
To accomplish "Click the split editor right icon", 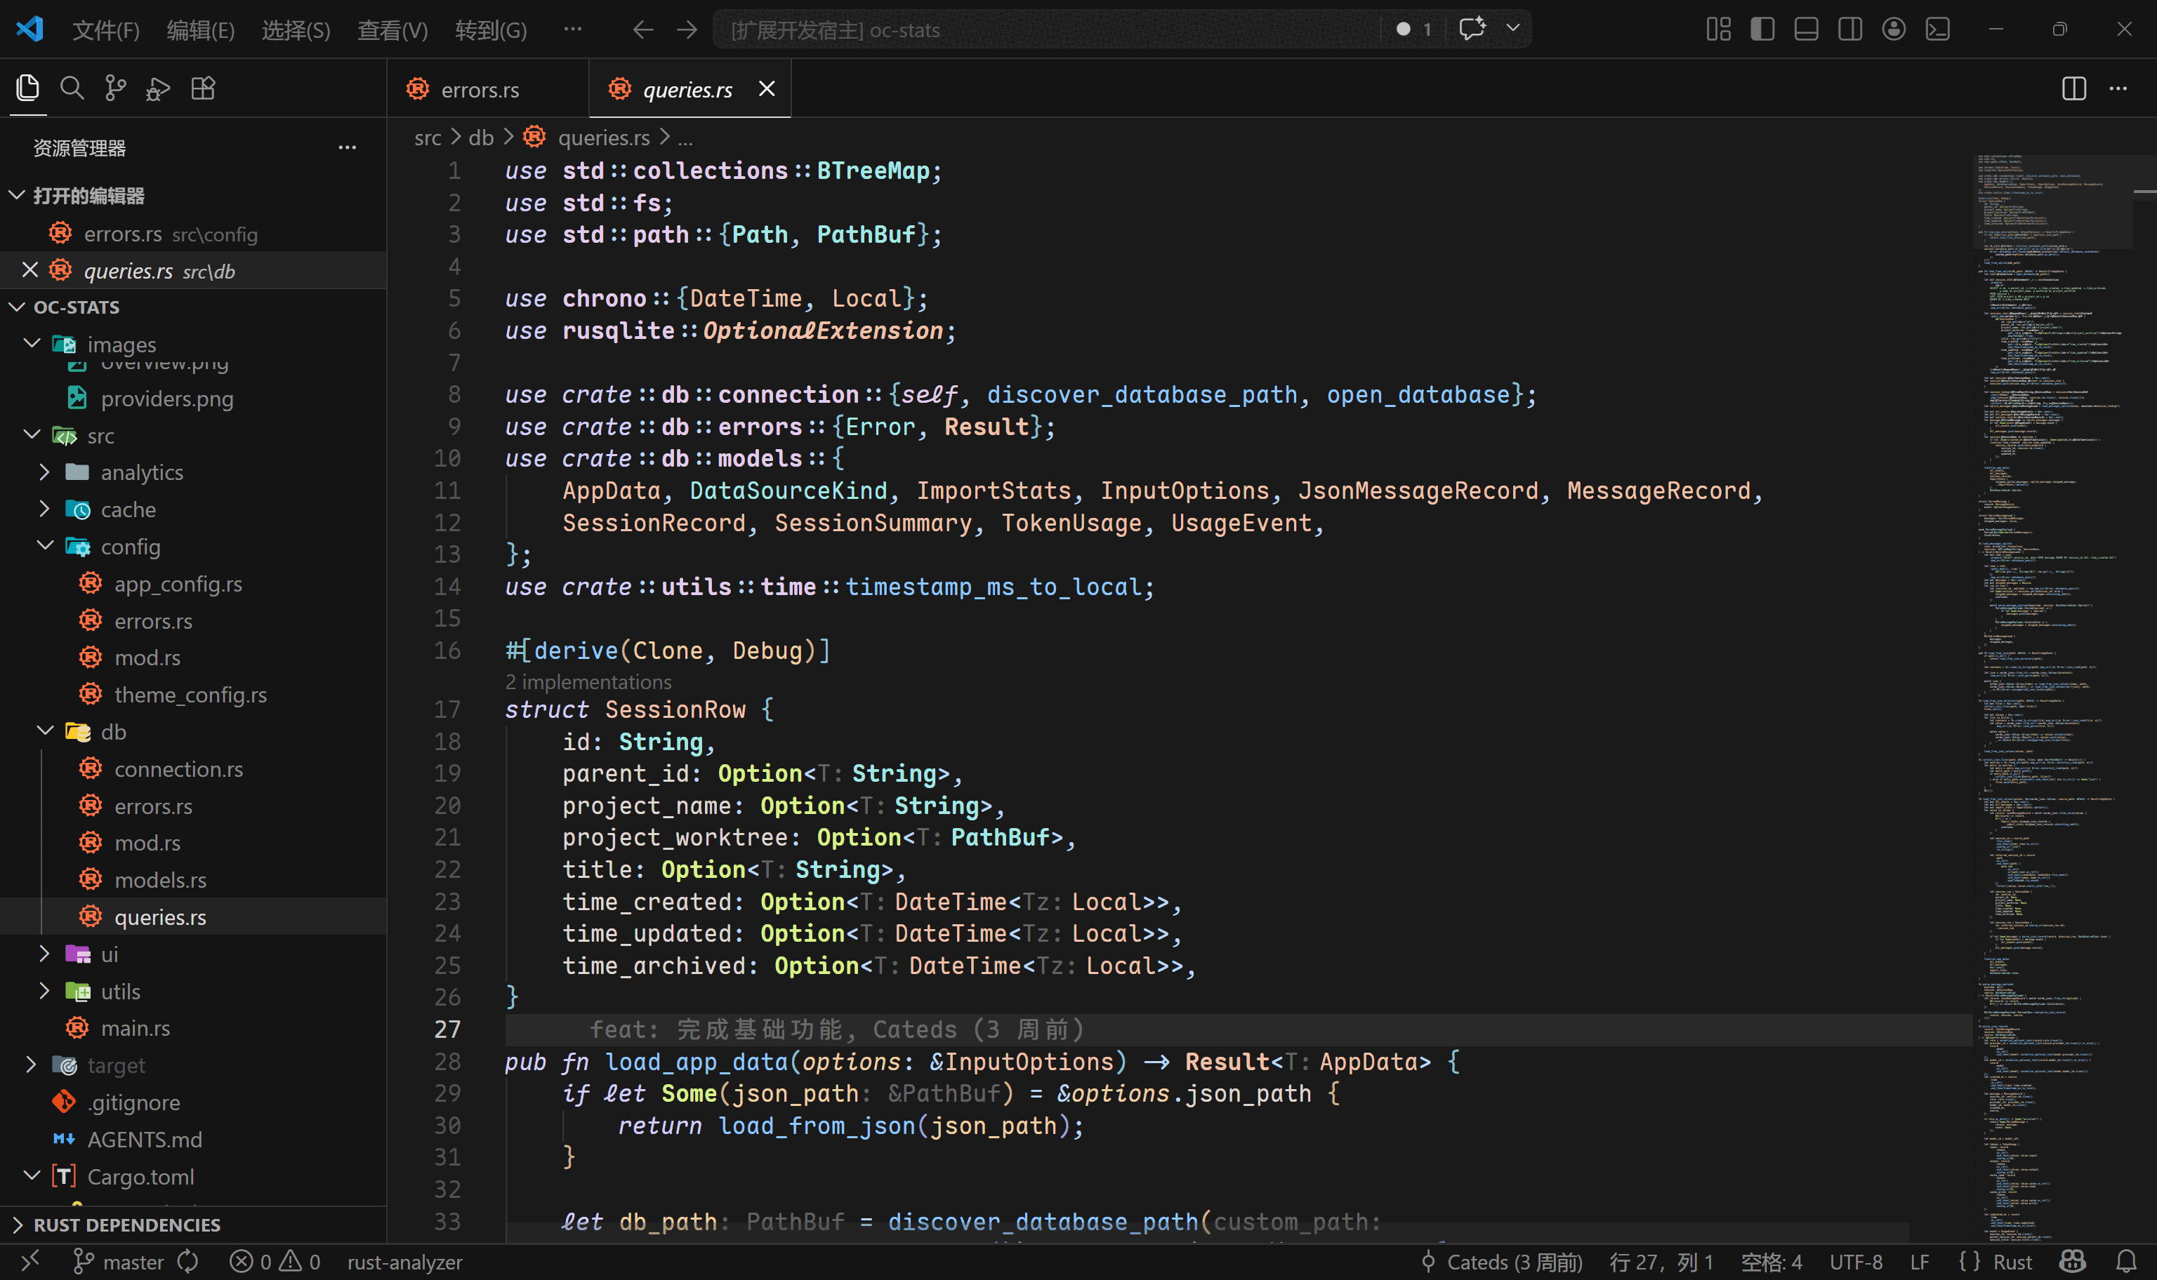I will point(2074,89).
